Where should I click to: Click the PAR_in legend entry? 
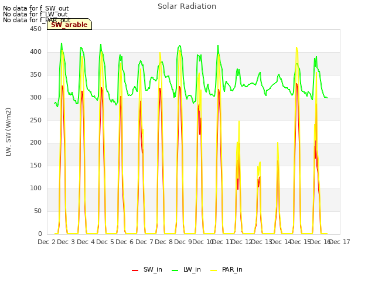[226, 269]
